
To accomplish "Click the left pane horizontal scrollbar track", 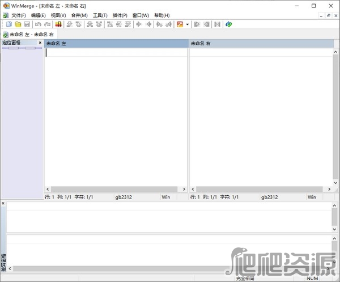I will 114,189.
